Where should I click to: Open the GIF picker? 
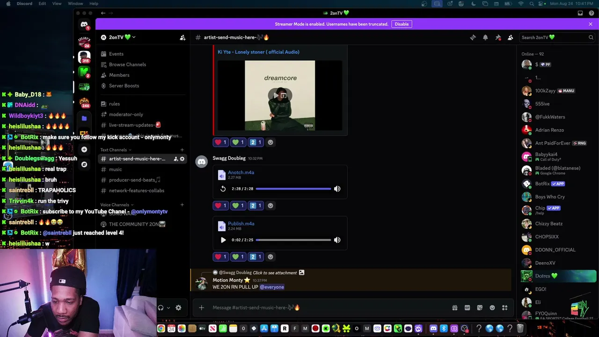tap(467, 308)
